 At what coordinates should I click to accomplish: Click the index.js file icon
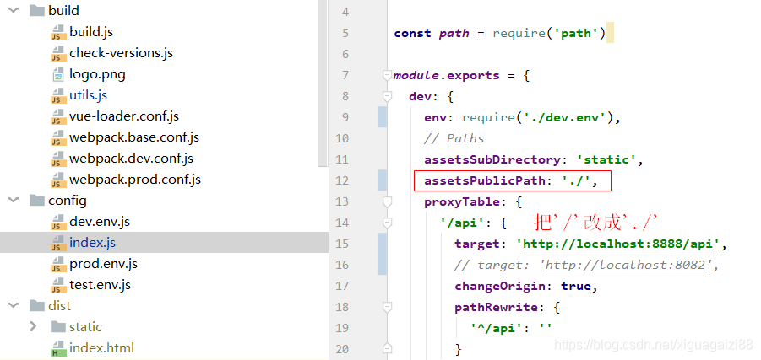pos(57,243)
